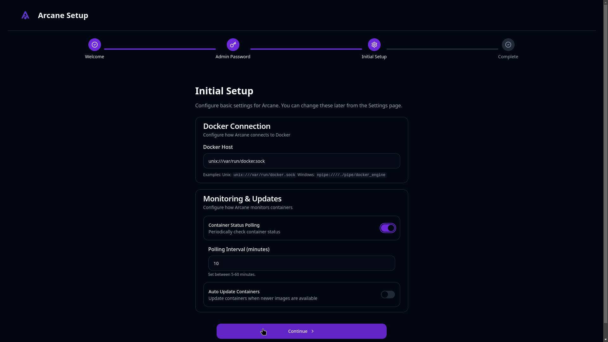Click the Initial Setup gear icon

coord(374,45)
